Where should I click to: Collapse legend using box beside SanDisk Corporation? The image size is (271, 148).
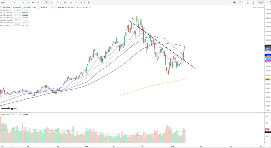click(x=1, y=8)
